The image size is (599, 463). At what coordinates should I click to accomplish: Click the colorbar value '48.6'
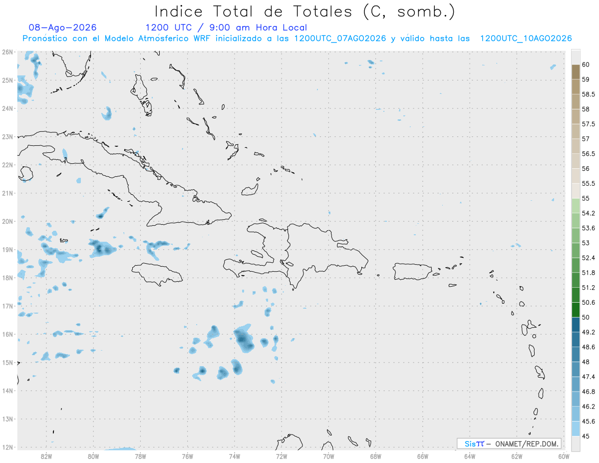pos(589,347)
